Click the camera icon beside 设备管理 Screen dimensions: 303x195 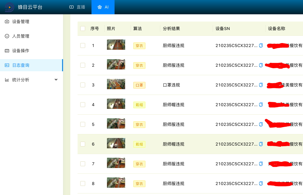click(x=7, y=22)
